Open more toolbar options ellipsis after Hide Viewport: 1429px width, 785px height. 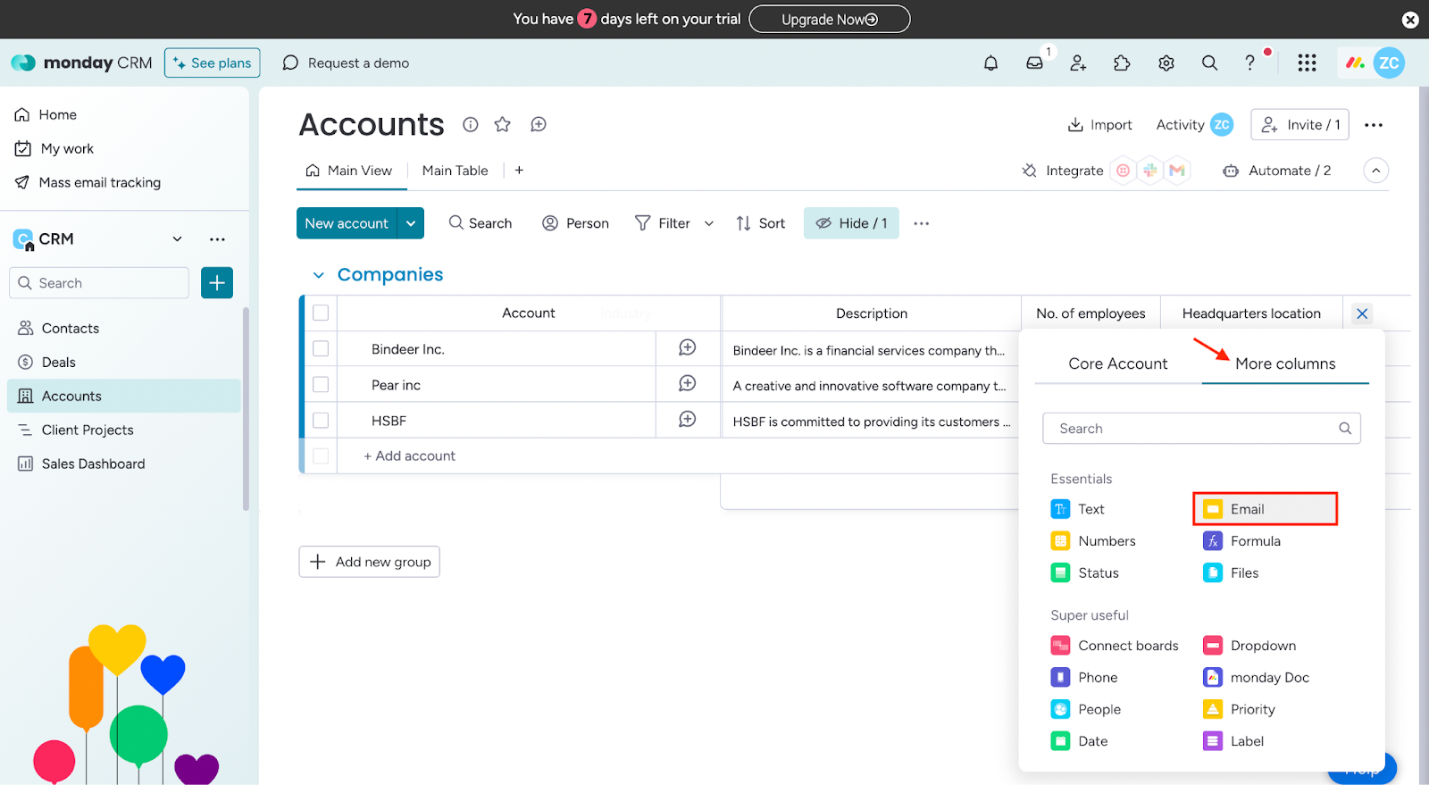[922, 223]
